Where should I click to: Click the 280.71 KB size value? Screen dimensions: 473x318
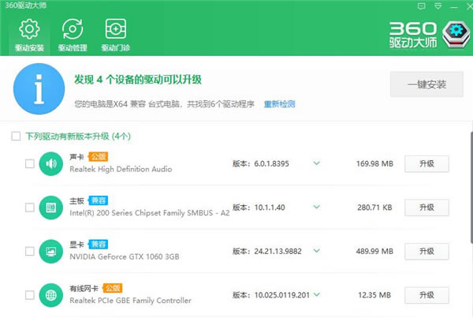coord(374,208)
